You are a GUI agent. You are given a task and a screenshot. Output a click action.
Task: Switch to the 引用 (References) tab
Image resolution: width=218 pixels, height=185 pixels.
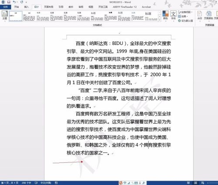click(61, 7)
